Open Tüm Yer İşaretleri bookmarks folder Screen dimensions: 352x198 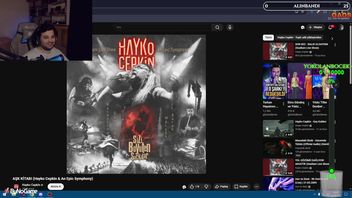(339, 18)
